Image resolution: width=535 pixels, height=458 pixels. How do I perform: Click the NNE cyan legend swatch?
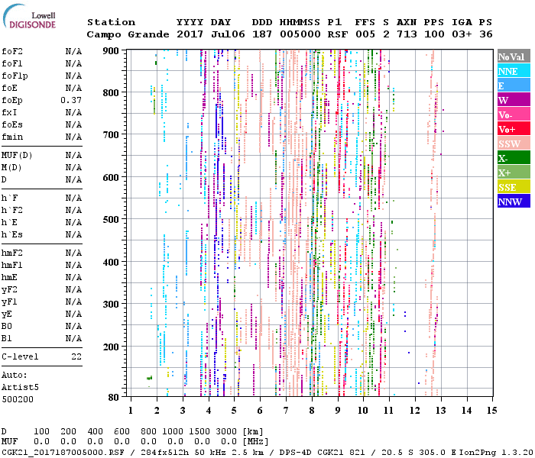point(512,72)
